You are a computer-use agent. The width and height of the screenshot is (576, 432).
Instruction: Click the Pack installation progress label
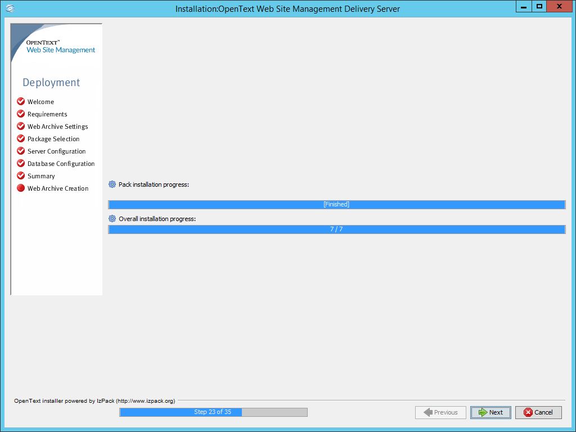[x=154, y=184]
